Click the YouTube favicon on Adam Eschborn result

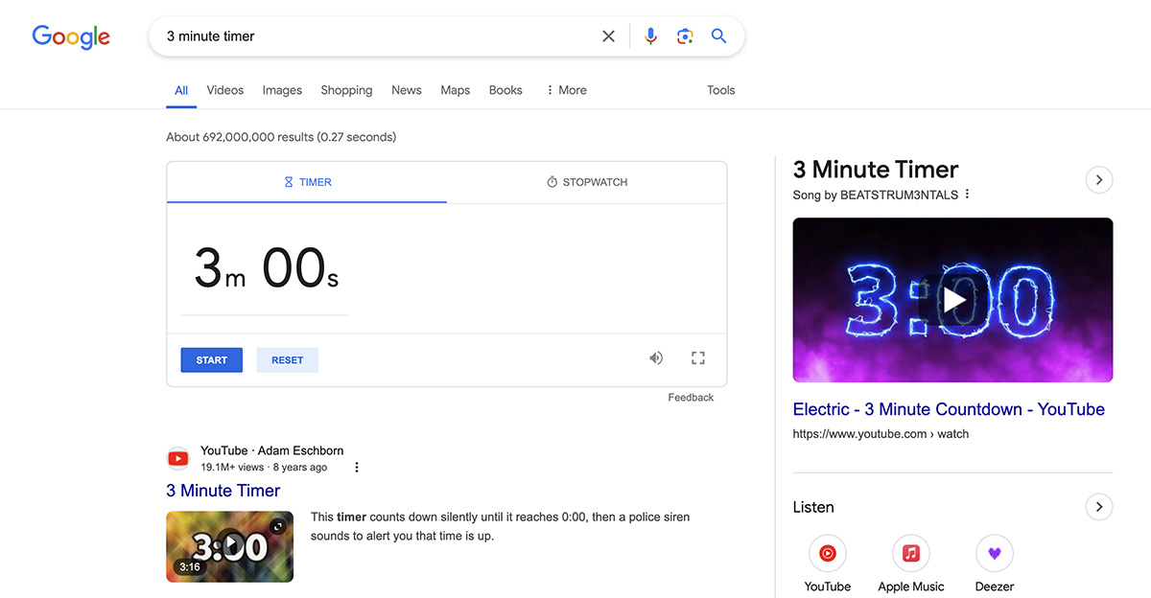coord(177,459)
